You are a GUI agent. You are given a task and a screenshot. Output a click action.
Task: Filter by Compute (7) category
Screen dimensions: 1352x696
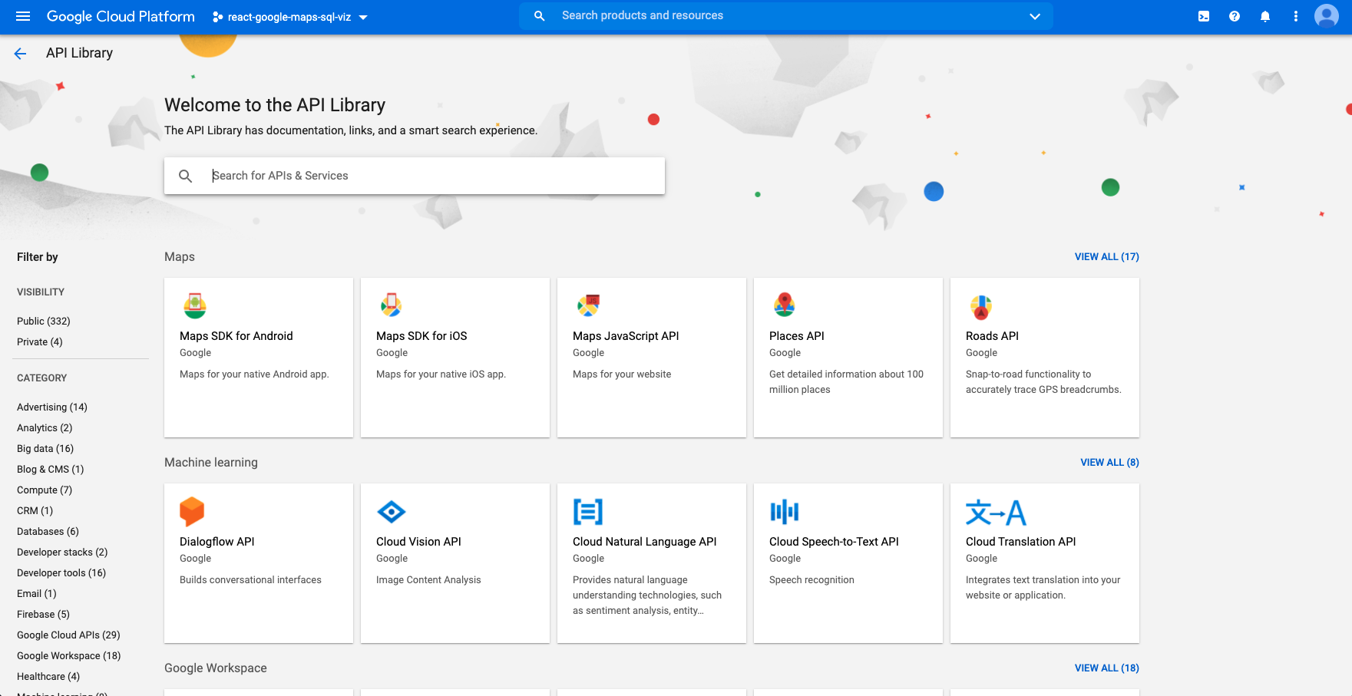point(45,490)
